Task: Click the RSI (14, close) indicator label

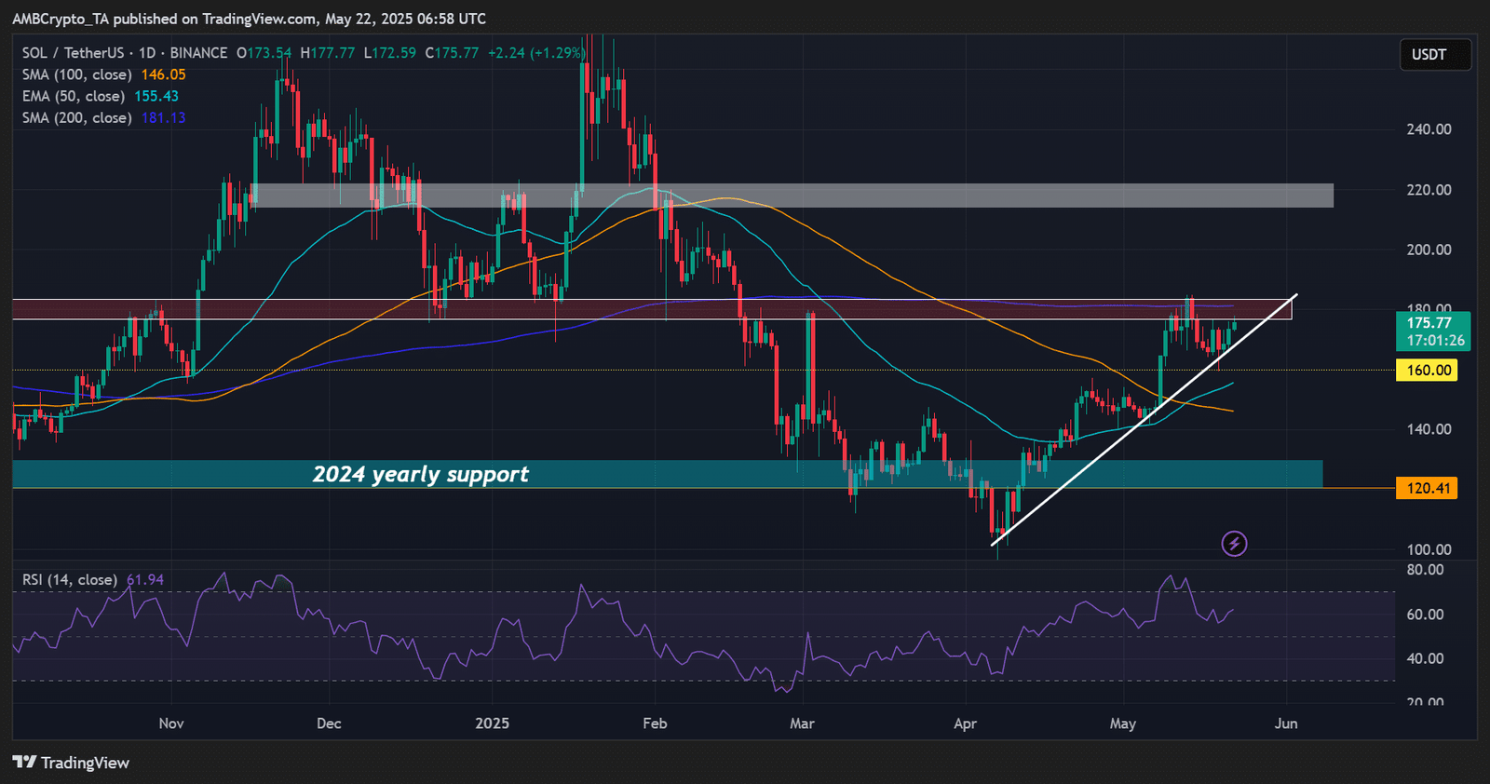Action: 70,579
